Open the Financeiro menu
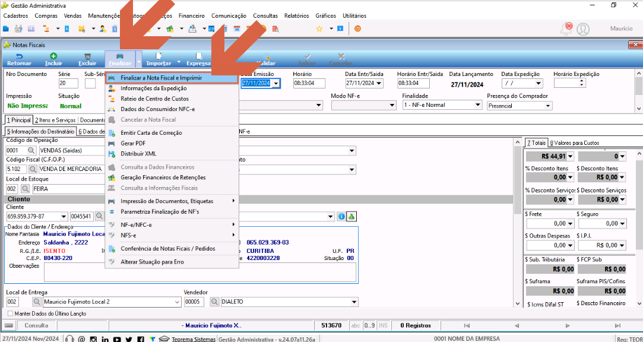 192,16
